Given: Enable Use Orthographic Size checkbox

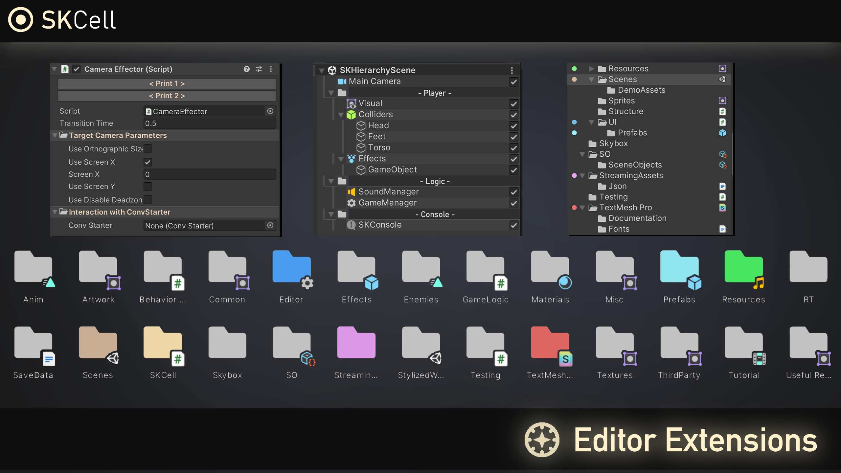Looking at the screenshot, I should tap(148, 149).
